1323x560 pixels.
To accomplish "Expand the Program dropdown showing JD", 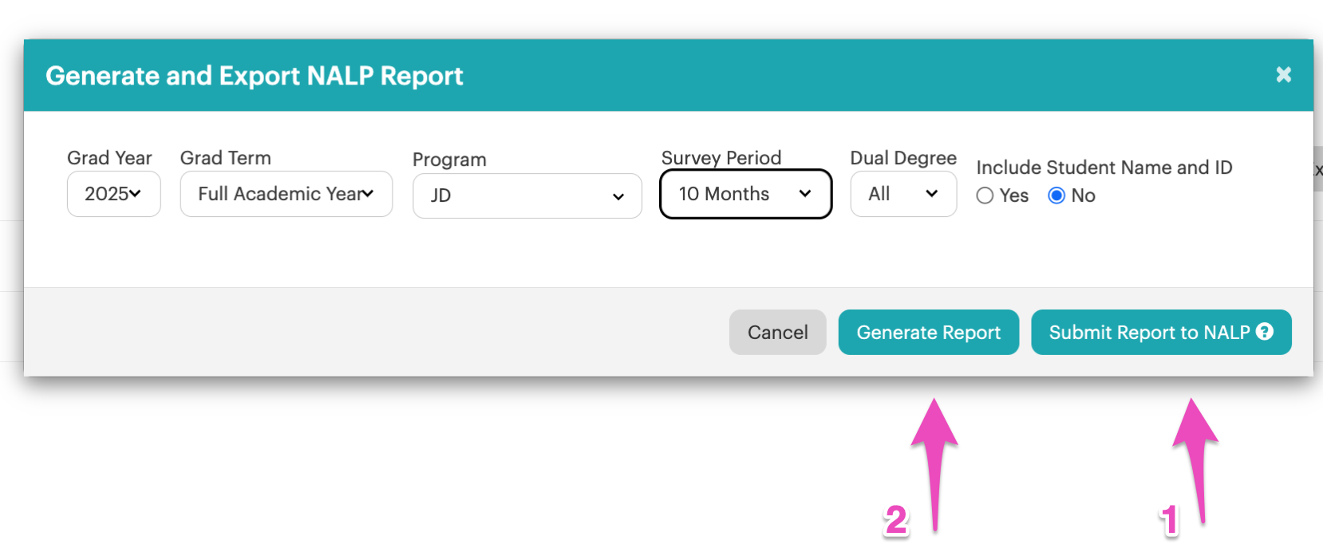I will click(x=527, y=196).
